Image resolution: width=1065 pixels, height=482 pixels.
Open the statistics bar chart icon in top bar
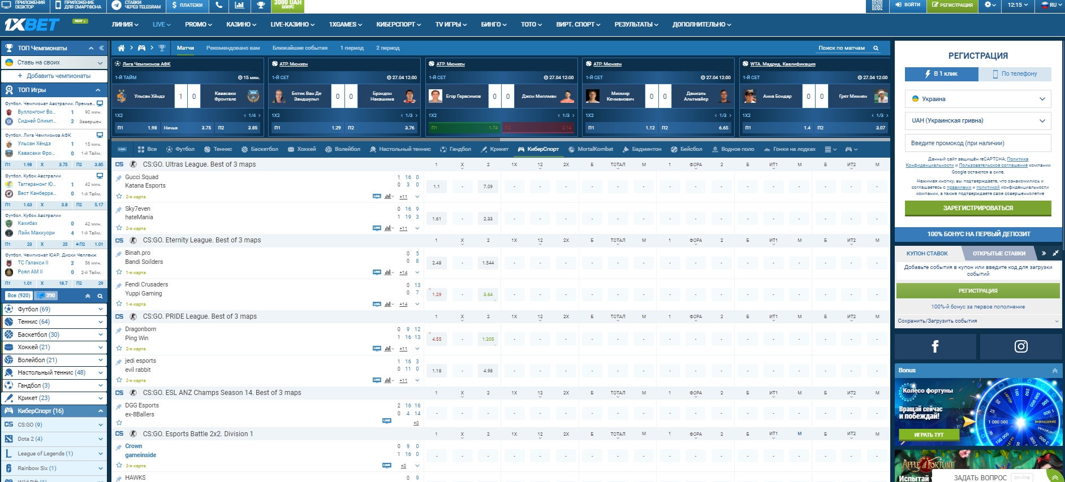[x=239, y=5]
